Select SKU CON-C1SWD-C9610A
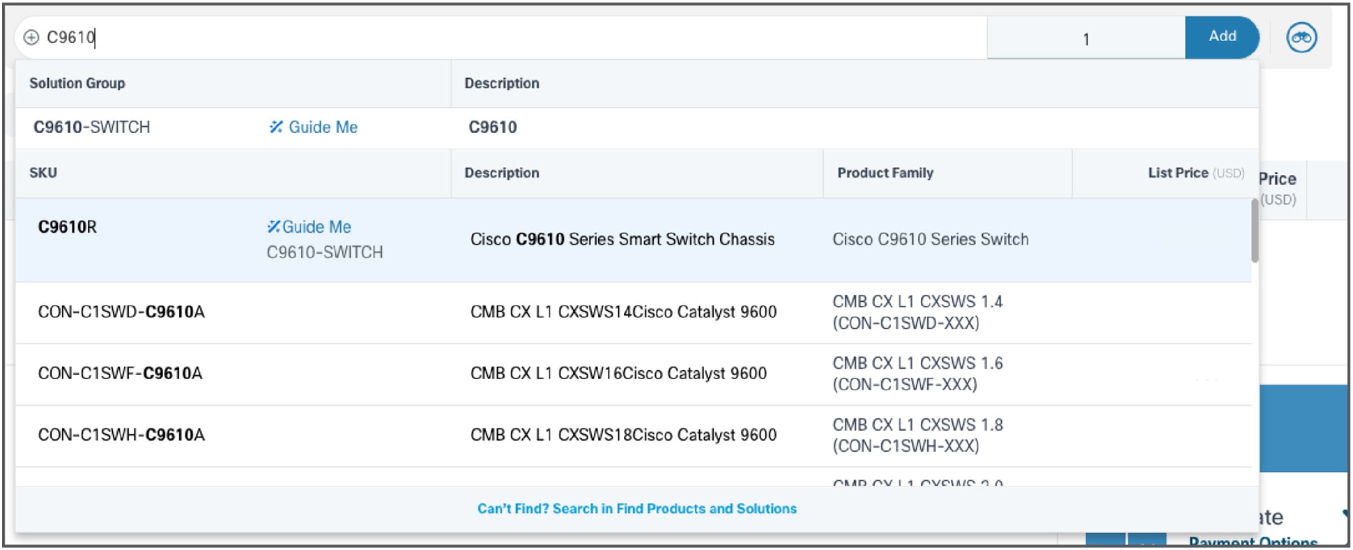This screenshot has width=1353, height=550. click(x=121, y=312)
